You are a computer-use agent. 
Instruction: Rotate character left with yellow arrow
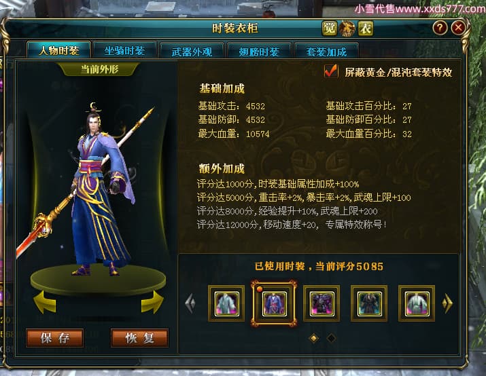45,302
